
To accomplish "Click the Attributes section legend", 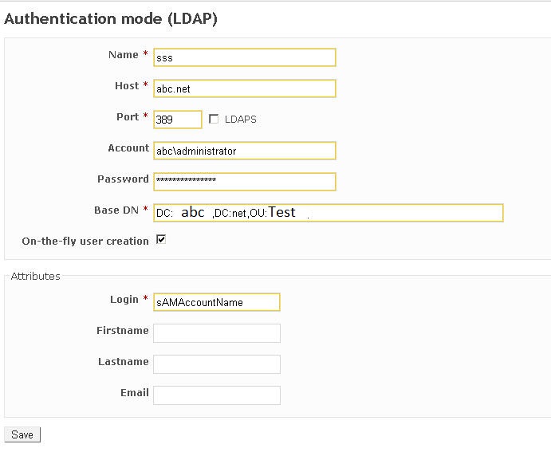I will (35, 277).
